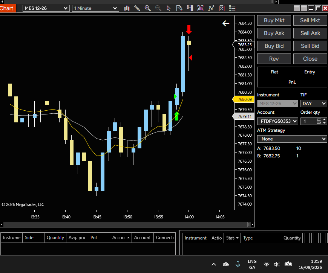Click the 7680.09 yellow price marker

coord(243,99)
